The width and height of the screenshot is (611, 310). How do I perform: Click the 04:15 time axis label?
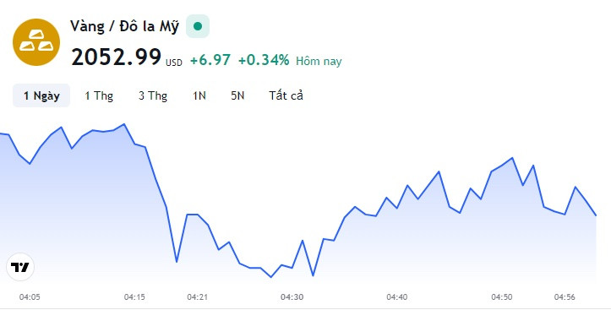coord(134,297)
